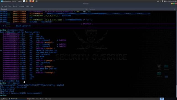Viewport: 177px width, 100px height.
Task: Launch the round white-blue panel launcher icon
Action: [24, 1]
